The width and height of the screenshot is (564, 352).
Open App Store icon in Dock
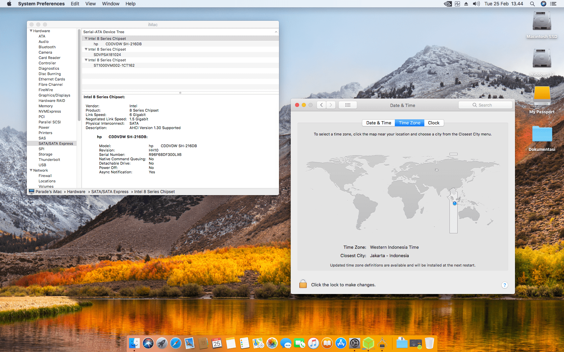click(341, 343)
